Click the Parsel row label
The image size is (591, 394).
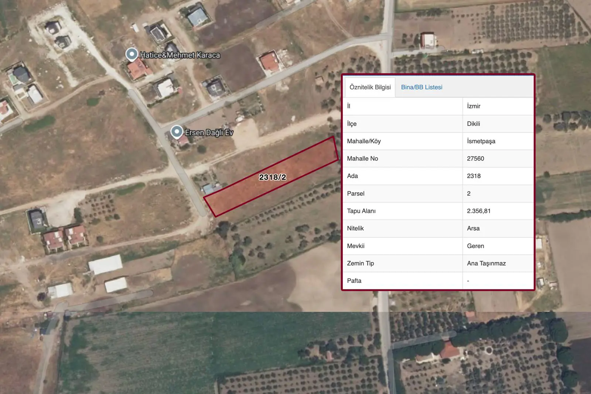click(x=356, y=193)
